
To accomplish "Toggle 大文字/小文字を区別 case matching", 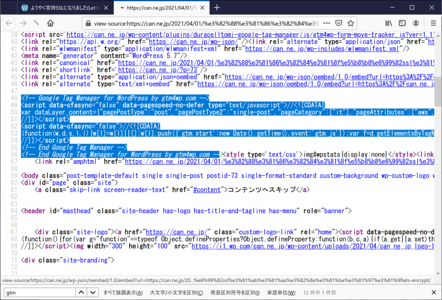I will click(176, 293).
